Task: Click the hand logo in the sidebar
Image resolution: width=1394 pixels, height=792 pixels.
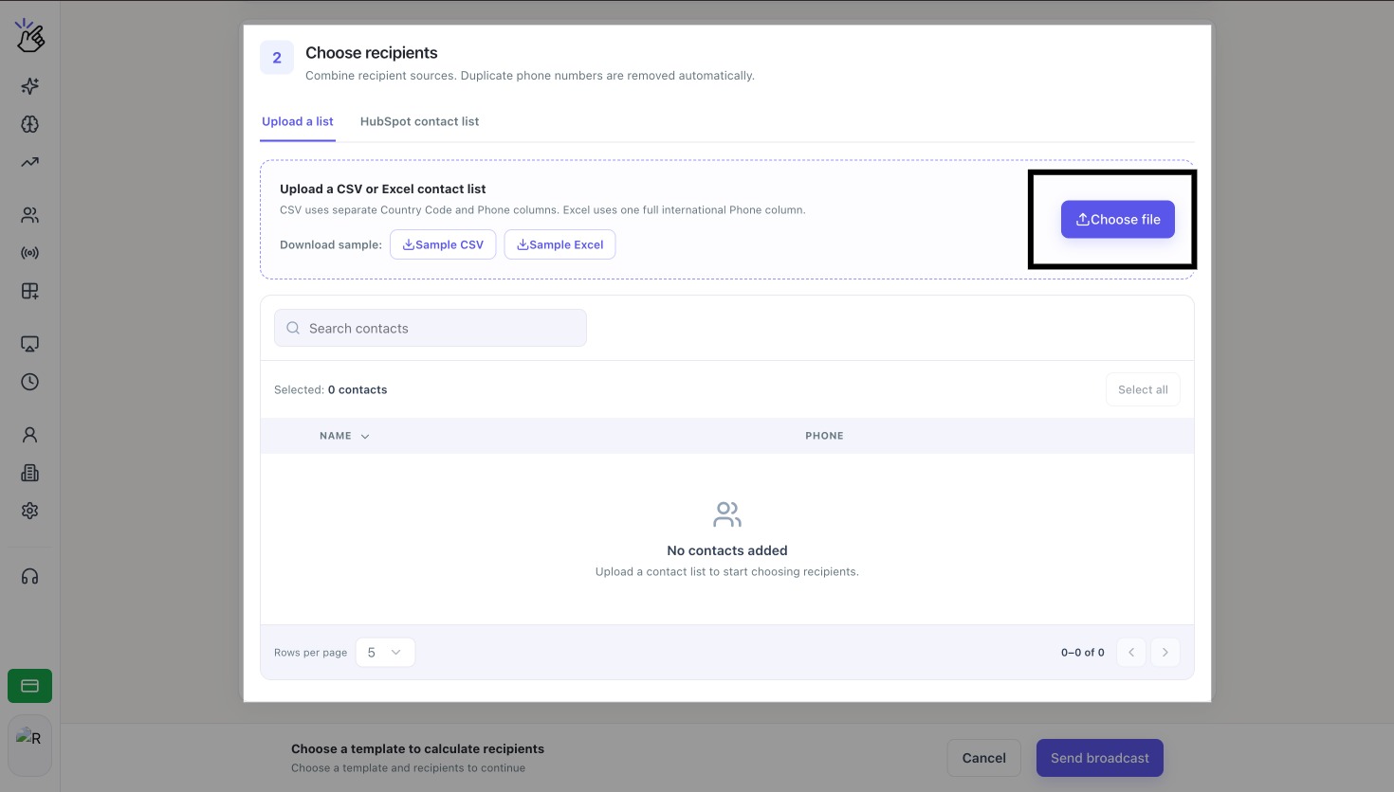Action: (30, 36)
